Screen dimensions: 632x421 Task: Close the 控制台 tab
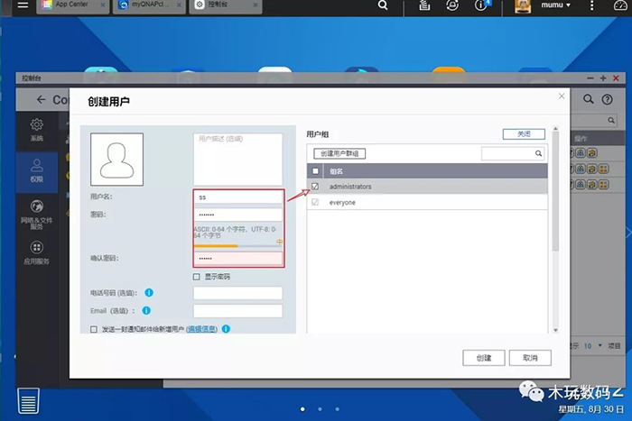(256, 5)
